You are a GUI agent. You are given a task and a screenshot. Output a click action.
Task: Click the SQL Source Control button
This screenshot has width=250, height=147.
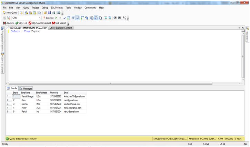(x=40, y=23)
